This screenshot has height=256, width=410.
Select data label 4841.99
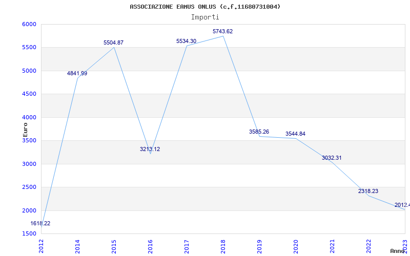coord(77,73)
